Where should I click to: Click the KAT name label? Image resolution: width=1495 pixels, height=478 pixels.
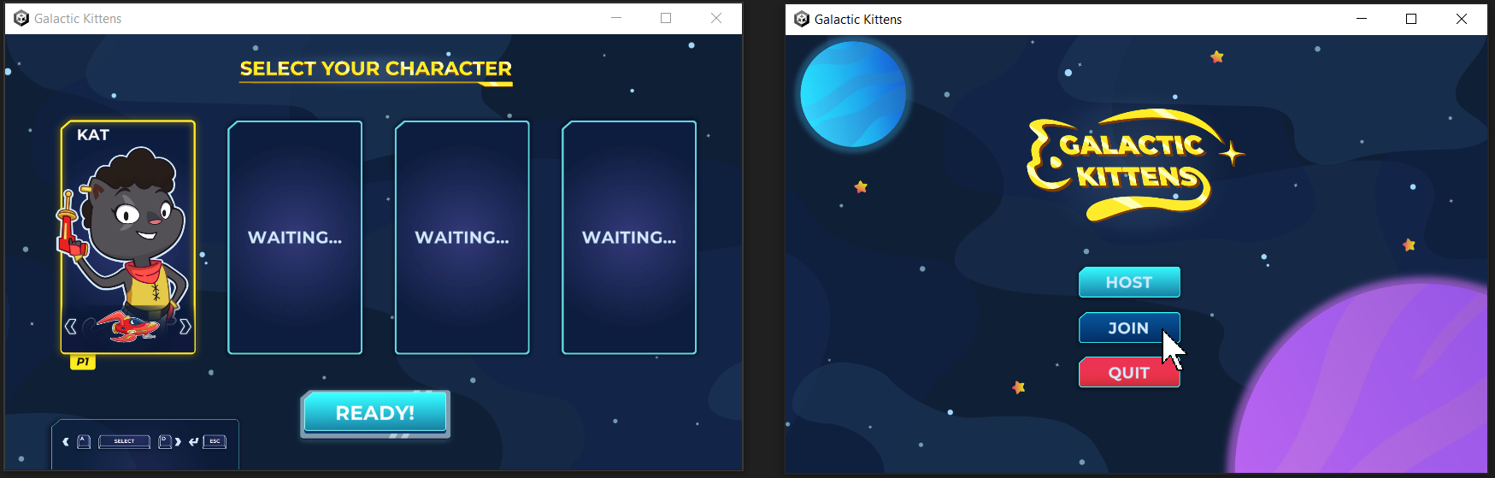[93, 135]
